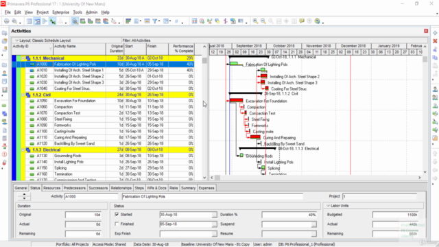Click the Gantt chart horizontal scrollbar thumb
Viewport: 439px width, 247px height.
217,178
